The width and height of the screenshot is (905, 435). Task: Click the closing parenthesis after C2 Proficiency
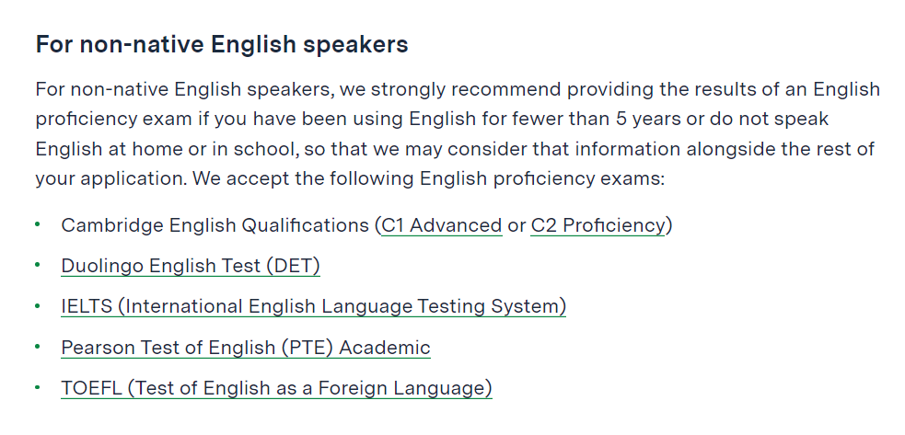click(x=669, y=225)
